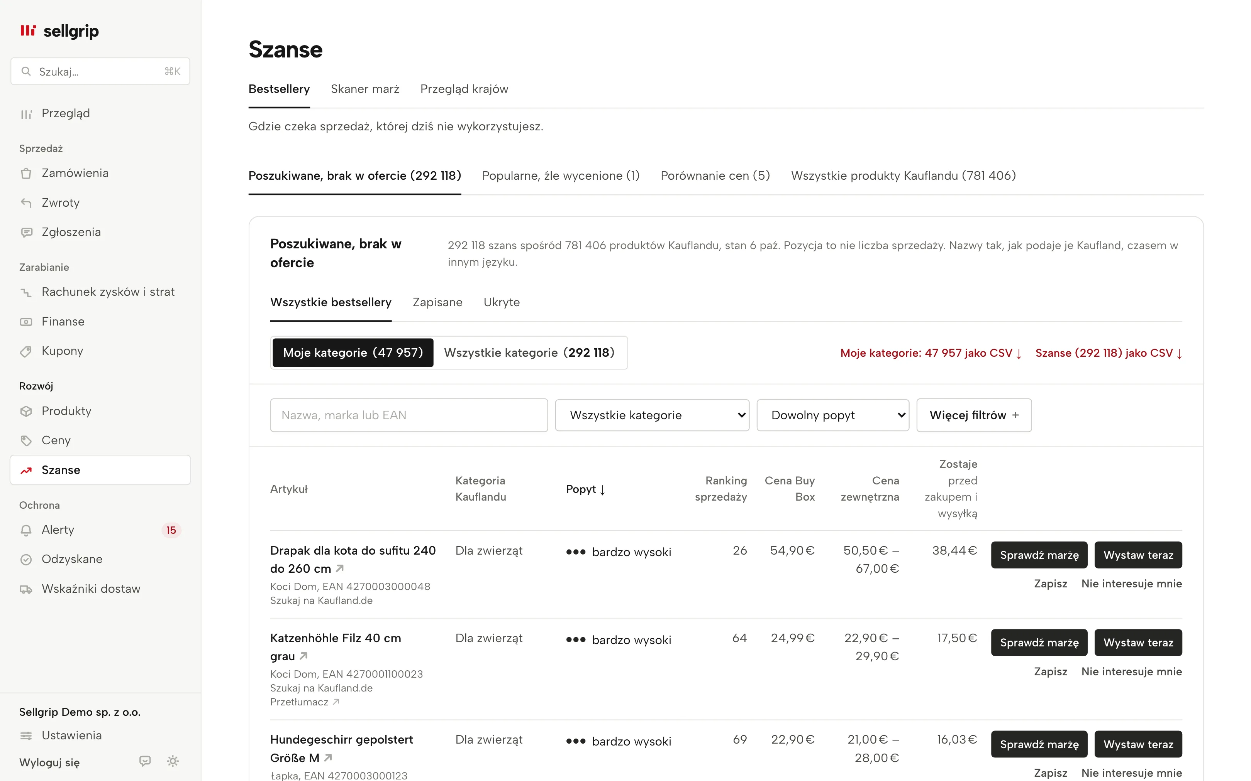This screenshot has height=781, width=1251.
Task: Click the Produkty box icon
Action: 26,411
